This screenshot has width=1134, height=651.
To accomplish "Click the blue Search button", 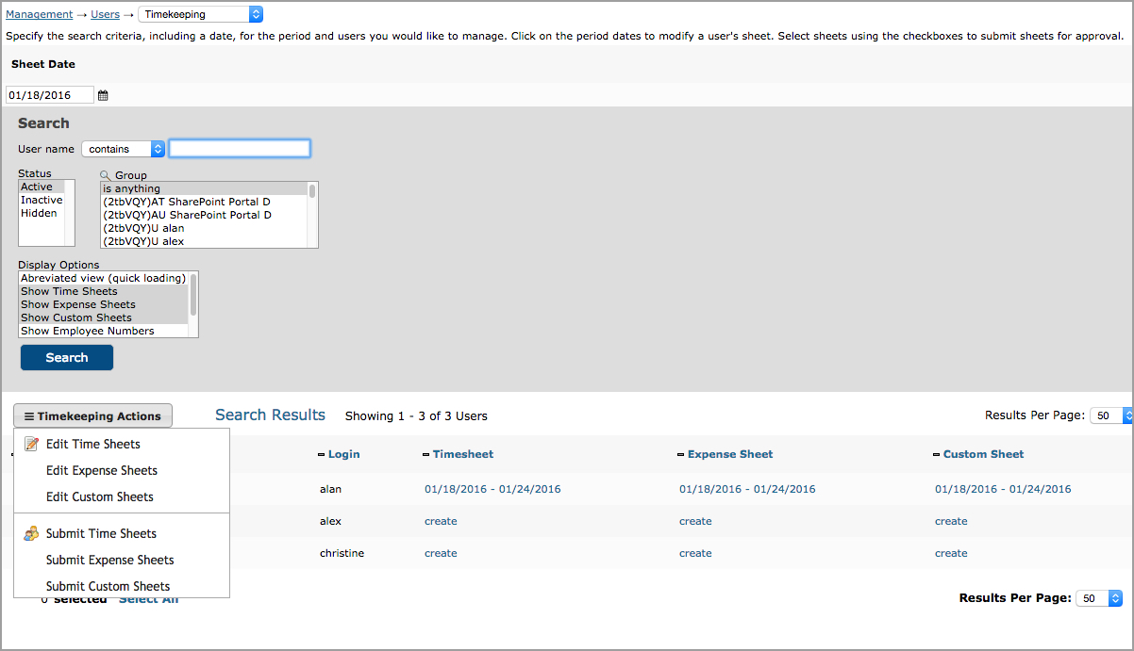I will tap(67, 358).
